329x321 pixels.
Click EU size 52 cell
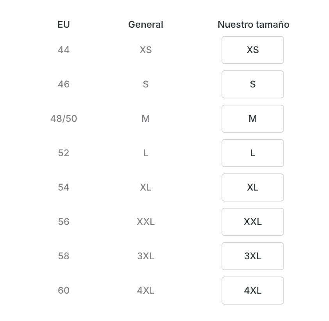pos(64,153)
